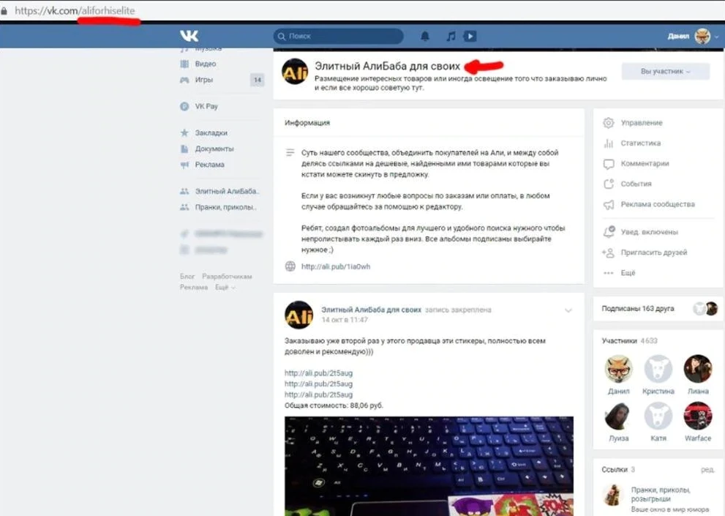Click the gear icon beside Управление

[x=609, y=123]
